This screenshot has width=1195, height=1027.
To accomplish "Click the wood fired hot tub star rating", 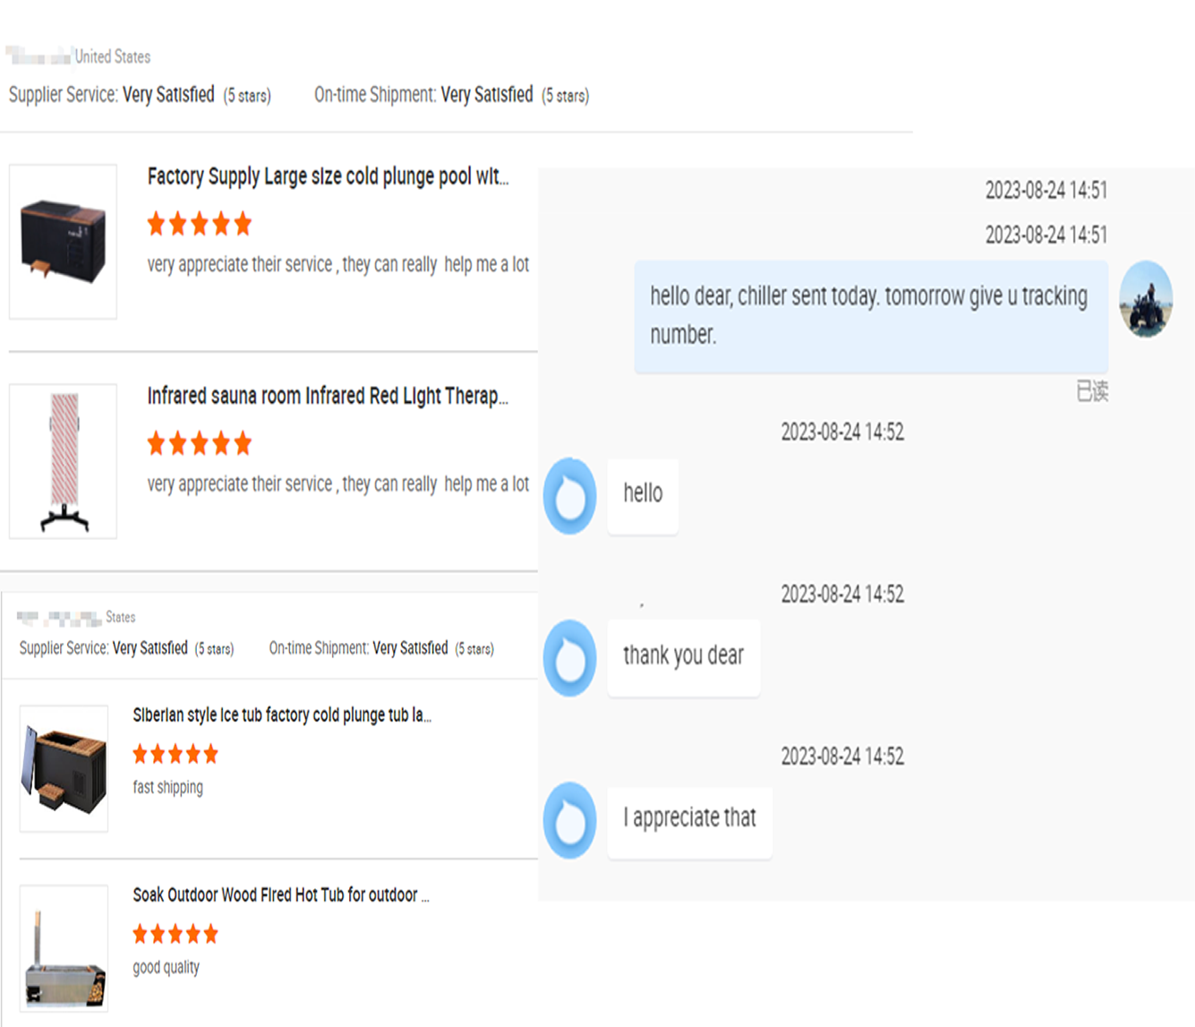I will click(x=175, y=935).
